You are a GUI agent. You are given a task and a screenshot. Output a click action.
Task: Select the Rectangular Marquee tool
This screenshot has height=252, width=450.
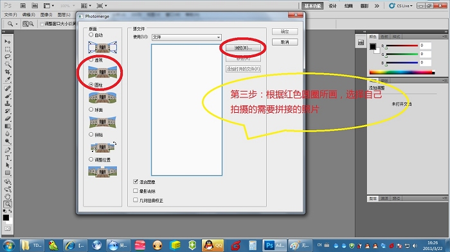[x=8, y=49]
